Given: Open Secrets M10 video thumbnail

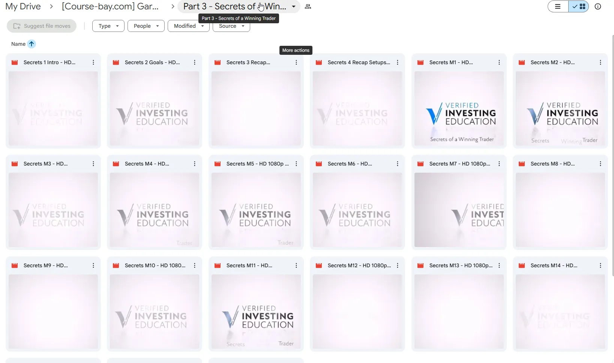Looking at the screenshot, I should [155, 312].
